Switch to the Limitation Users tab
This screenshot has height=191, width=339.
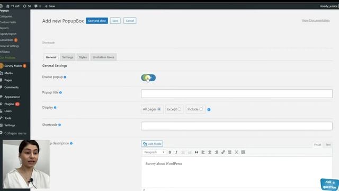click(103, 57)
